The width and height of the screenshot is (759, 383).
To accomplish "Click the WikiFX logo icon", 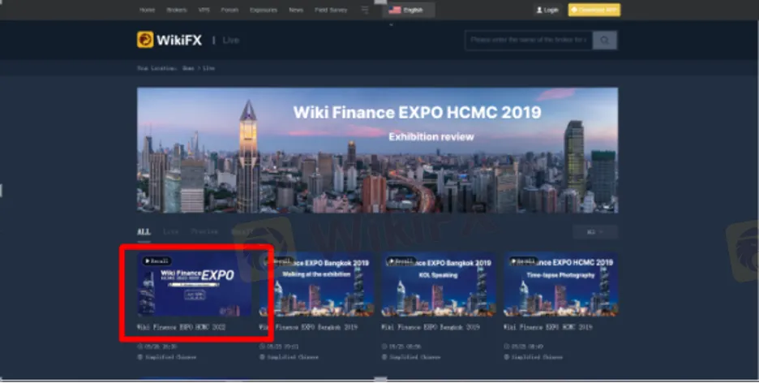I will coord(145,40).
